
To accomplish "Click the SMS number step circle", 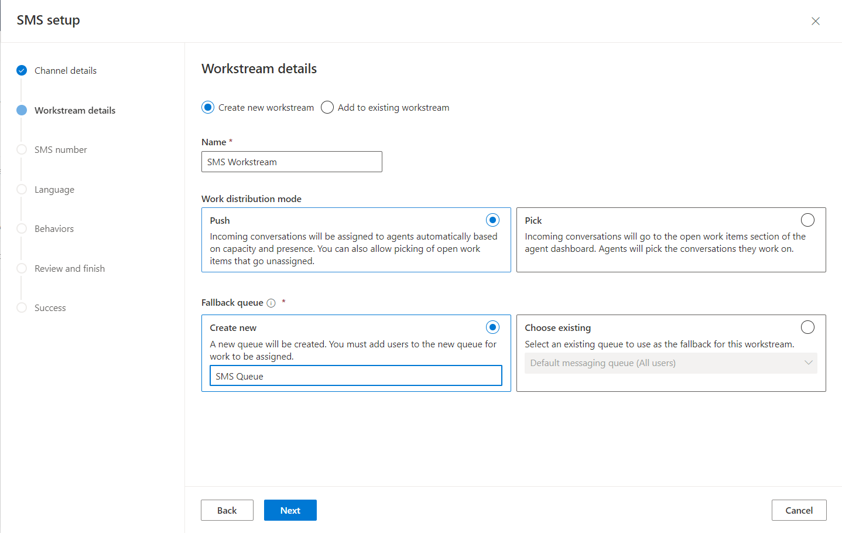I will coord(21,149).
